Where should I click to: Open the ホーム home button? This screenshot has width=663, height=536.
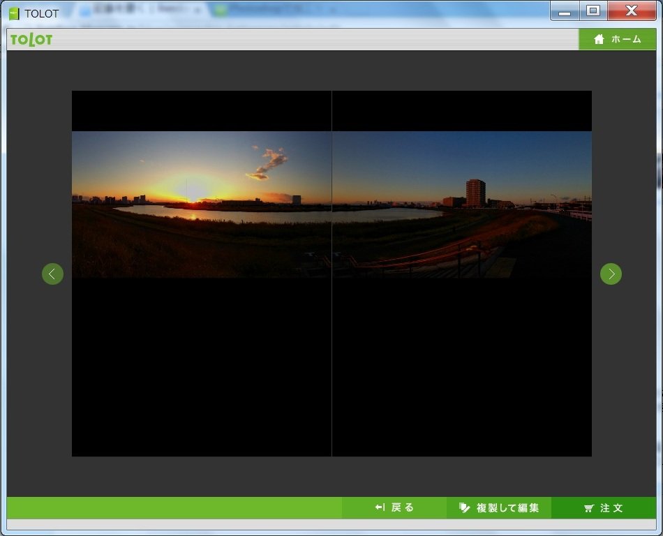[618, 39]
